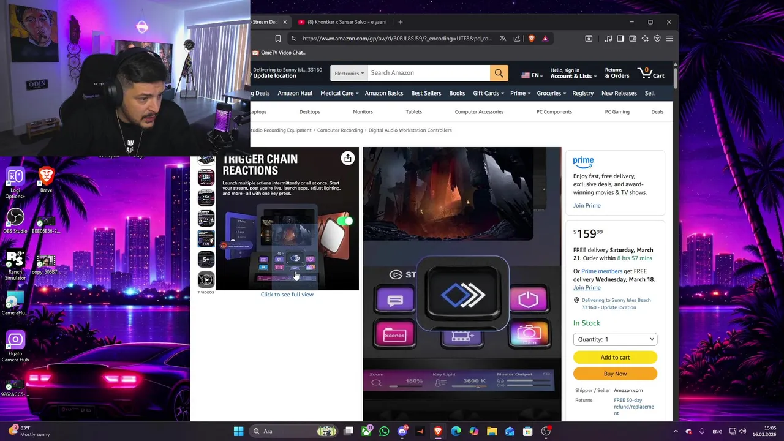Open weather widget showing 83°F
The image size is (784, 441).
[x=29, y=431]
